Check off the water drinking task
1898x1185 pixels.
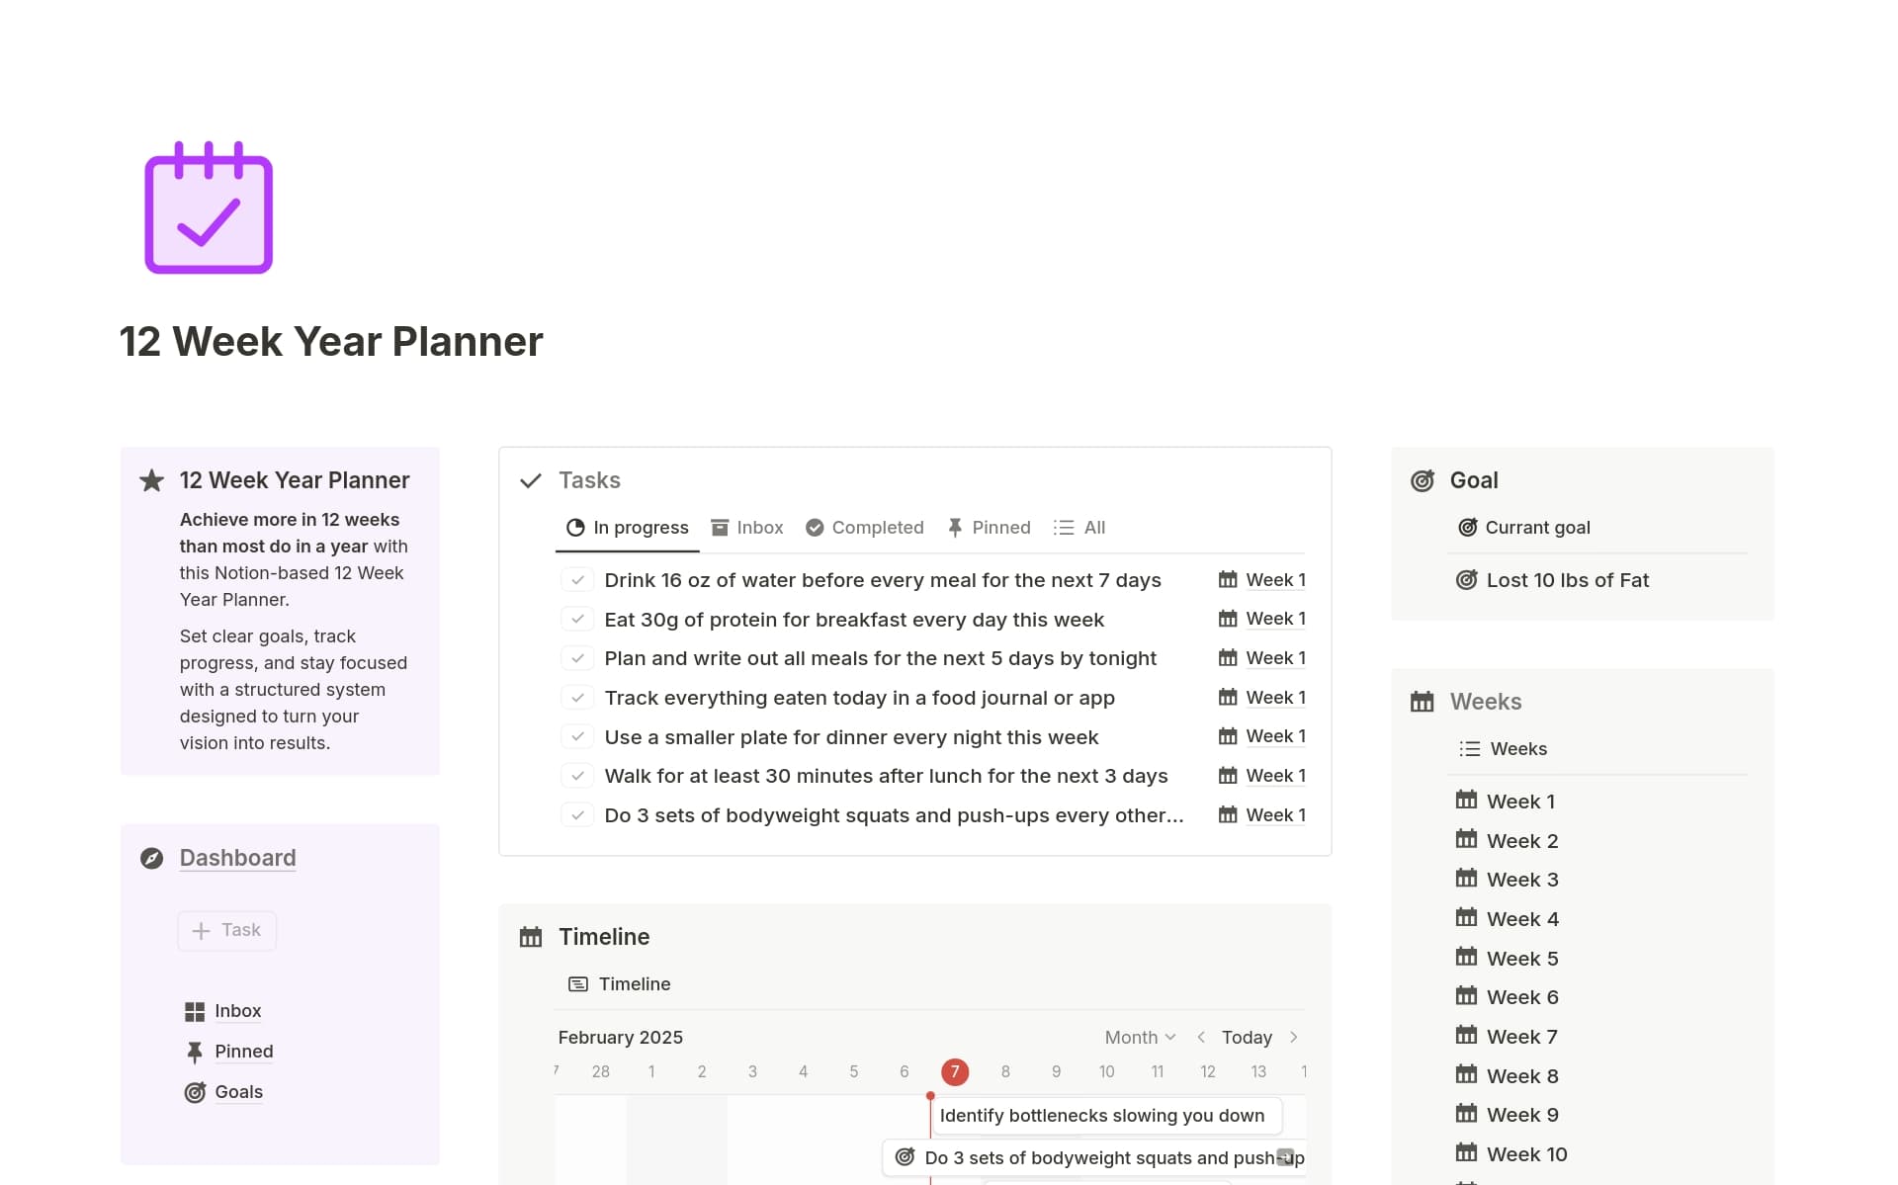577,579
